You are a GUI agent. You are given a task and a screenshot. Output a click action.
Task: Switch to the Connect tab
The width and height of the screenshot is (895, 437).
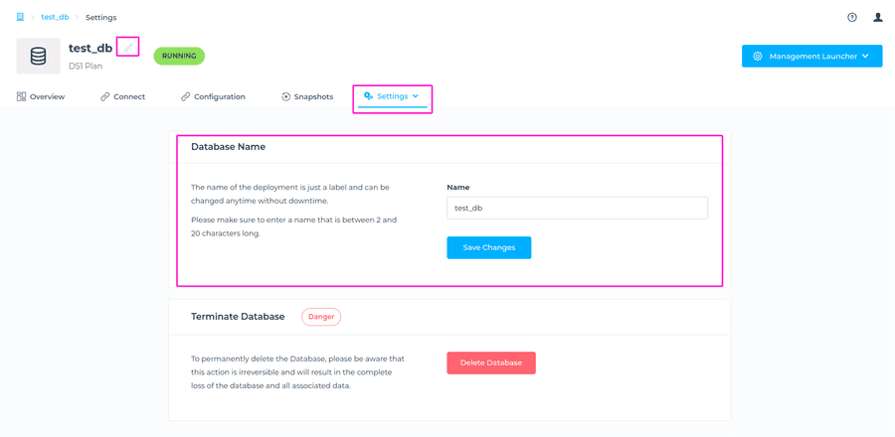coord(122,97)
